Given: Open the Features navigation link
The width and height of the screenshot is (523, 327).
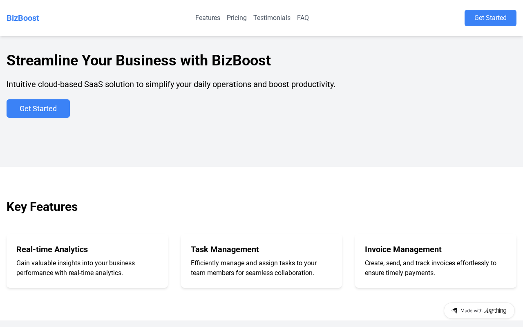Looking at the screenshot, I should [208, 18].
